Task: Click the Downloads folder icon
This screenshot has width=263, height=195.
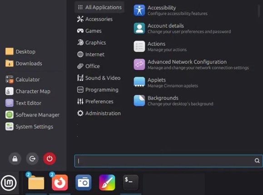Action: click(x=9, y=63)
